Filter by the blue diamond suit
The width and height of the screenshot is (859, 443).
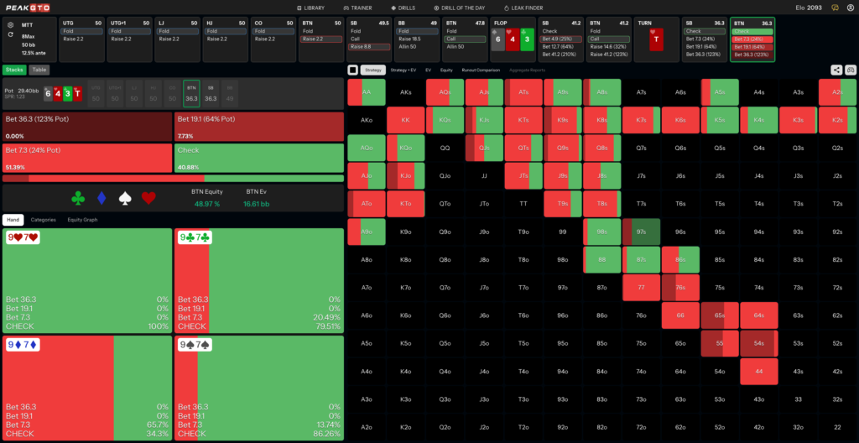pos(102,198)
